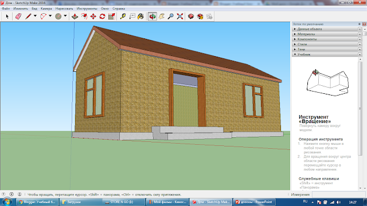Pick the Push/Pull tool
Viewport: 367px width, 206px height.
pyautogui.click(x=75, y=17)
